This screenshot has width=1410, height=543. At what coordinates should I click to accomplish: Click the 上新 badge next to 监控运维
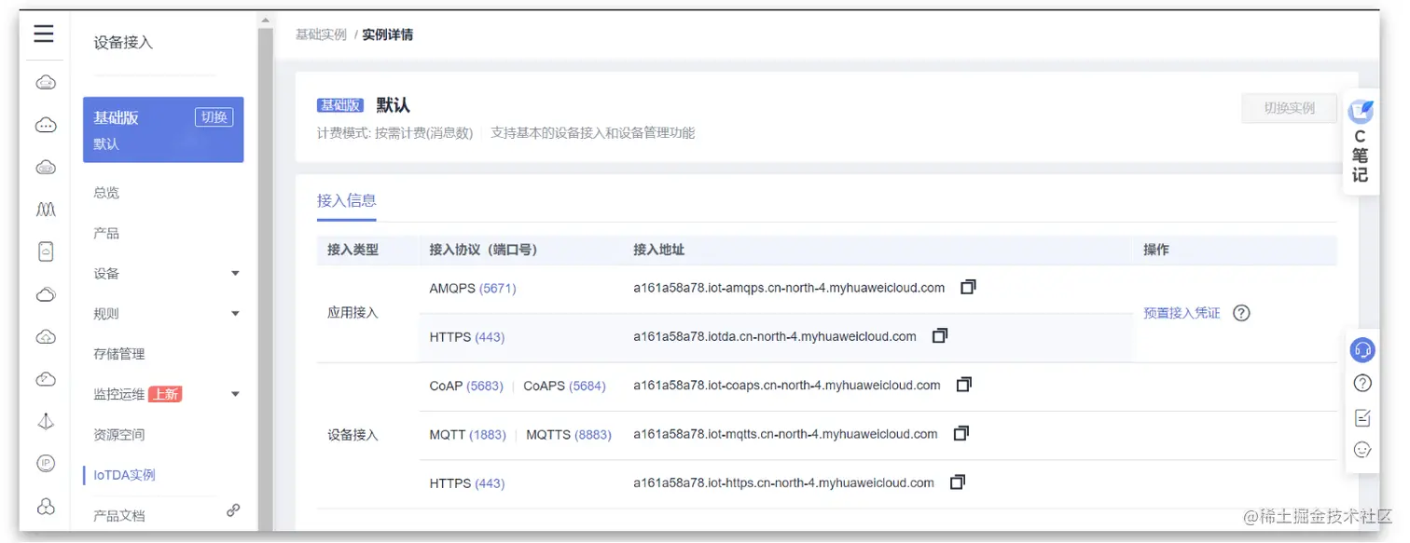click(x=165, y=394)
